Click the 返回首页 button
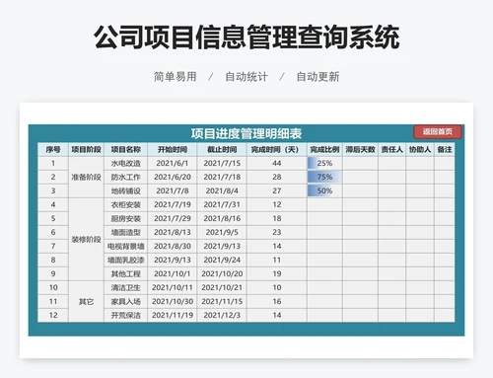This screenshot has width=493, height=378. tap(438, 132)
